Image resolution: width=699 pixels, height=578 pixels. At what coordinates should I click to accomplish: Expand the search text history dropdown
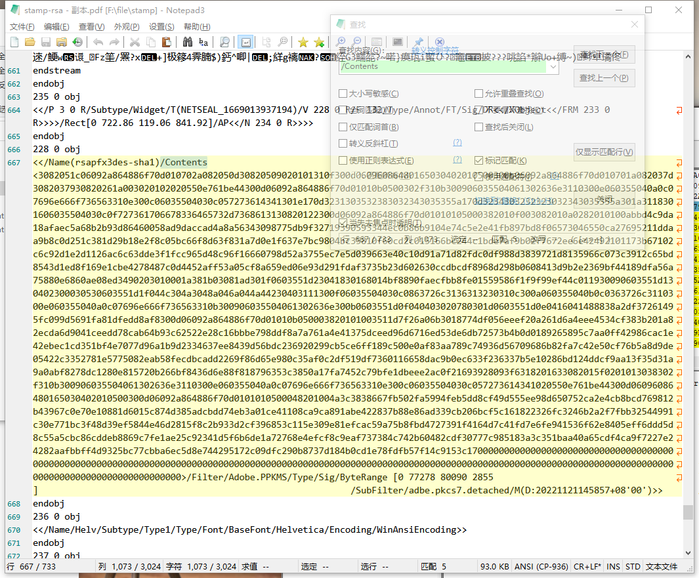click(x=553, y=67)
